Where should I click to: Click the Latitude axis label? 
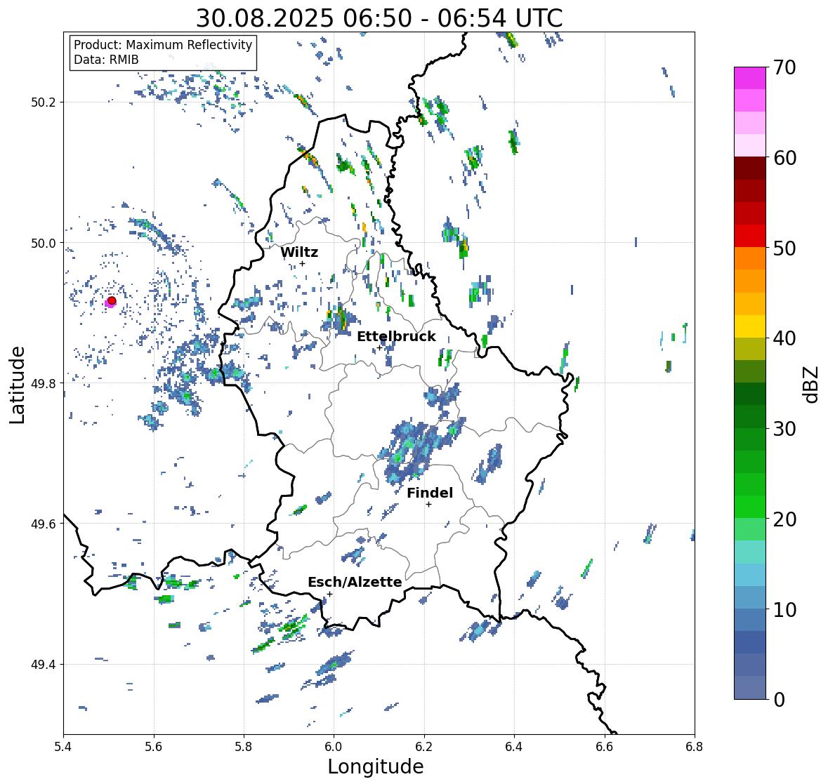(17, 385)
